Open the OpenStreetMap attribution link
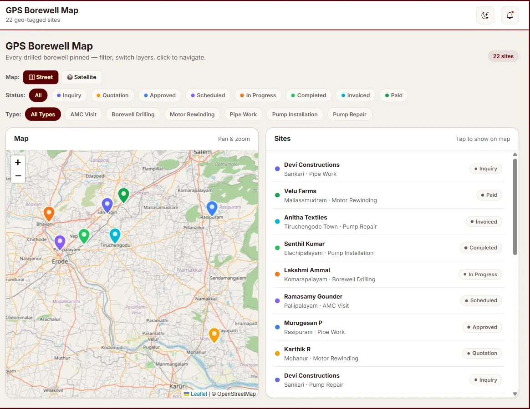The width and height of the screenshot is (530, 409). coord(236,394)
